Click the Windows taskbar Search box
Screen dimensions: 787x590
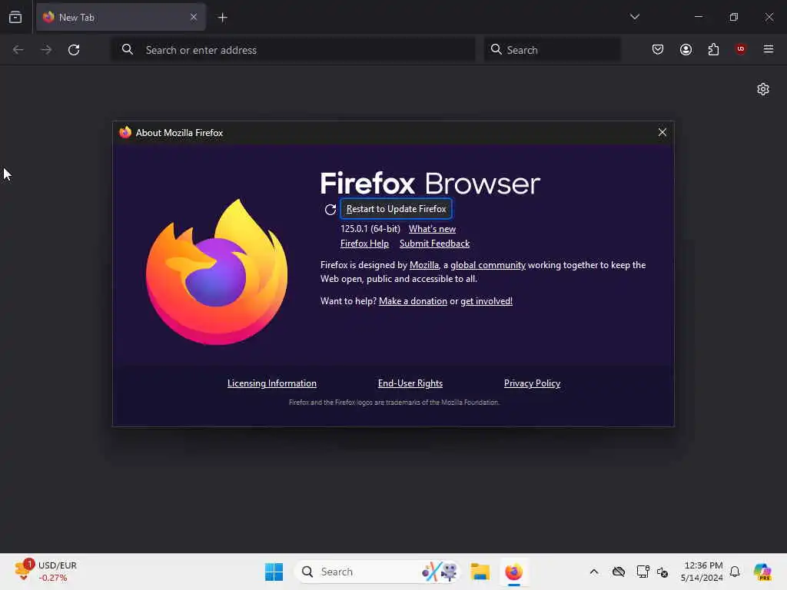coord(377,572)
